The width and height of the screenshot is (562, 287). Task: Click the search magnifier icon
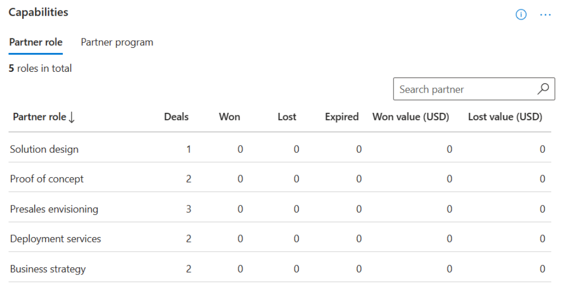pos(543,89)
